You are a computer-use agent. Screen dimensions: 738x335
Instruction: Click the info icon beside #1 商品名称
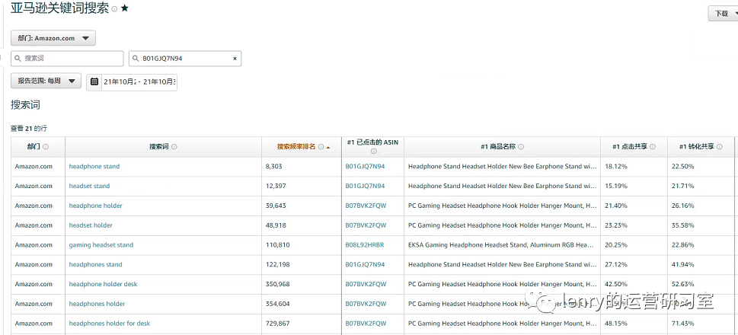coord(521,147)
